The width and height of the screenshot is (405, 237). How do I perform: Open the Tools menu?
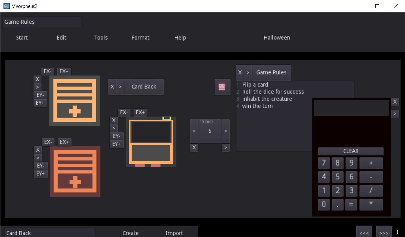pos(101,37)
